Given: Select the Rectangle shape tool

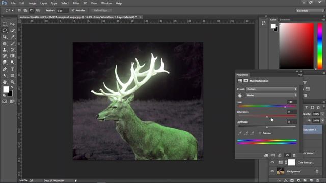Looking at the screenshot, I should (x=12, y=75).
